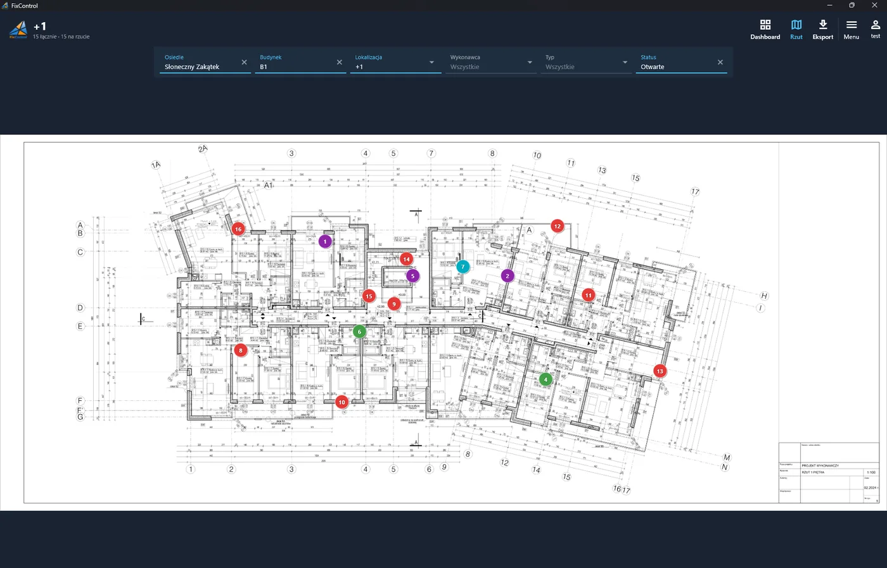Select red defect marker 13

pos(660,371)
